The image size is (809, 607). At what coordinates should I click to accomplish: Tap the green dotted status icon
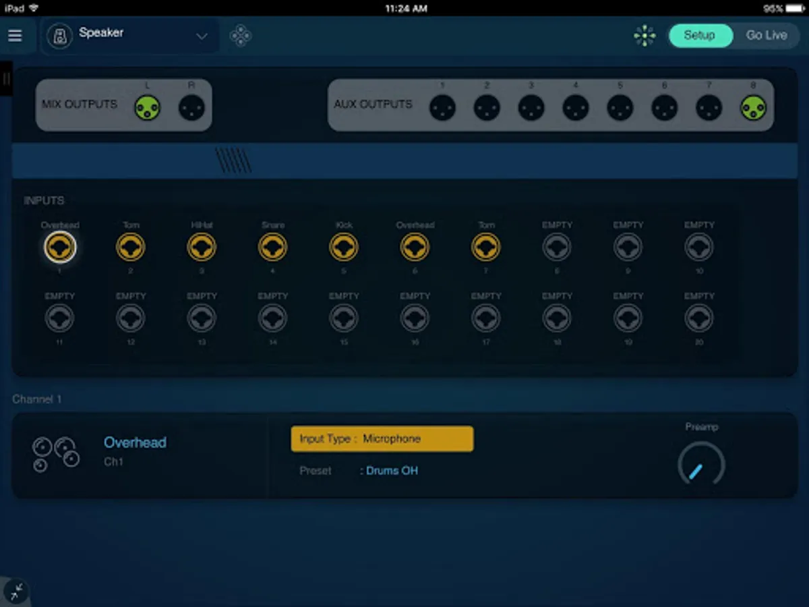point(645,36)
